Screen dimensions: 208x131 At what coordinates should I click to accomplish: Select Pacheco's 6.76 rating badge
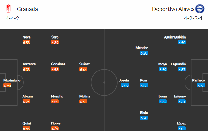tap(201, 86)
